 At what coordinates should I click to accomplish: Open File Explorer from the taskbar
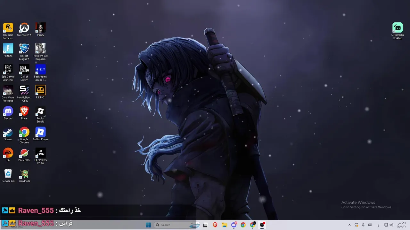(x=225, y=225)
